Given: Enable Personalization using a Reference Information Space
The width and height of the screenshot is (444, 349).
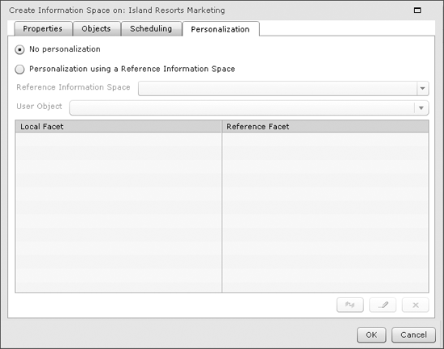Looking at the screenshot, I should tap(19, 69).
